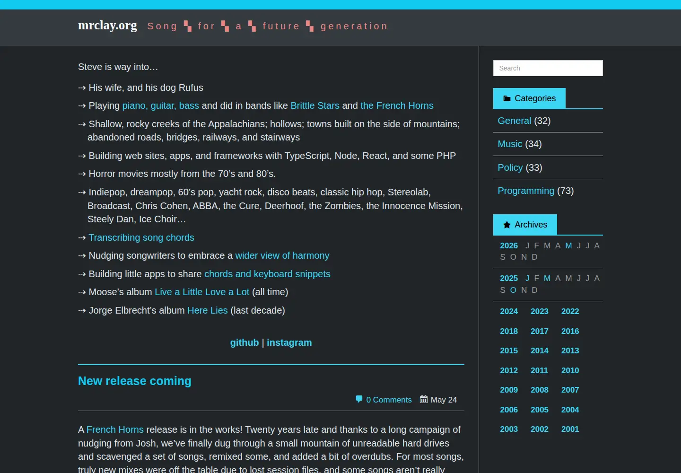Viewport: 681px width, 473px height.
Task: Open the 2010 archive
Action: click(x=570, y=370)
